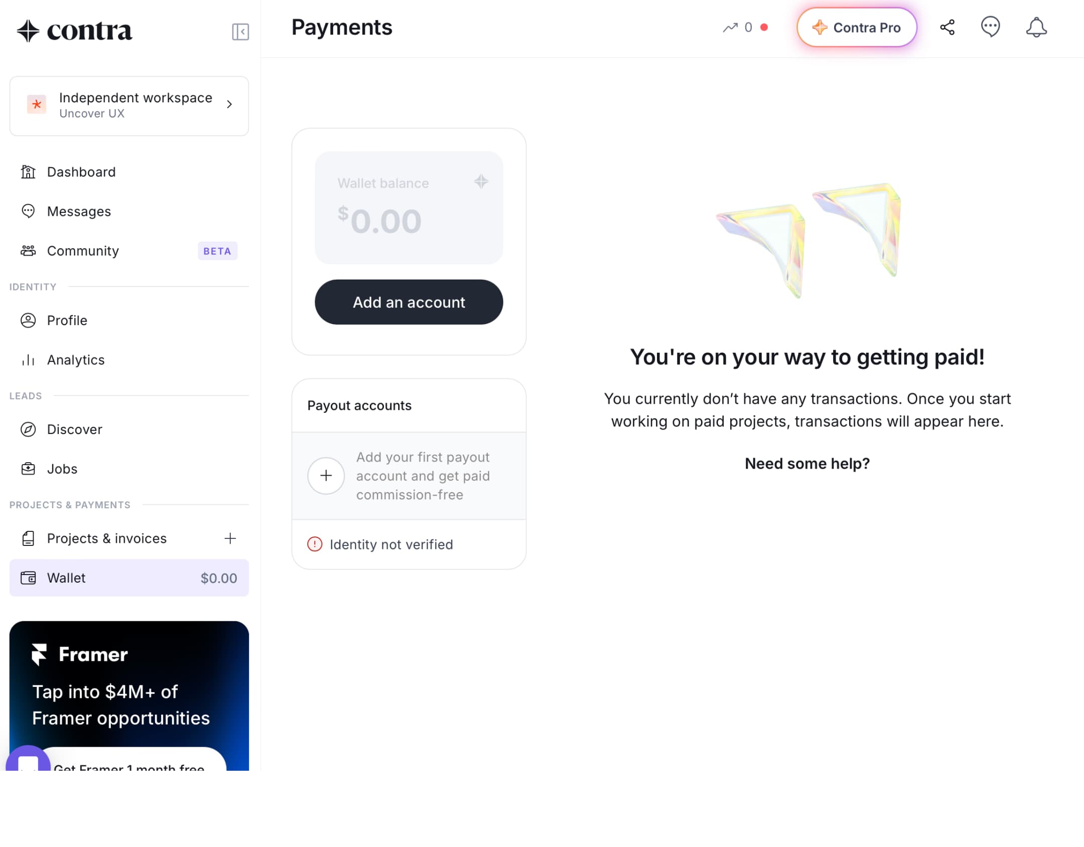1084x847 pixels.
Task: Click the Contra Pro button
Action: point(856,27)
